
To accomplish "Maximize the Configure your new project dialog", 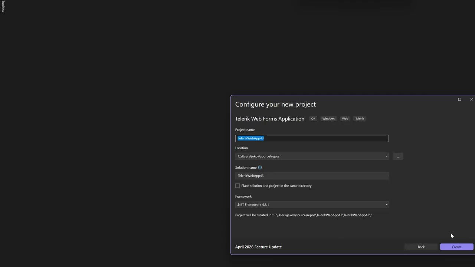I will [x=459, y=99].
